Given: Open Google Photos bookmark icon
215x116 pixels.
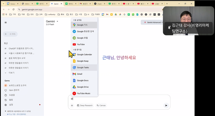Looking at the screenshot, I should [x=120, y=14].
